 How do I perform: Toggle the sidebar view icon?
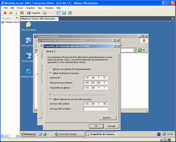point(59,13)
